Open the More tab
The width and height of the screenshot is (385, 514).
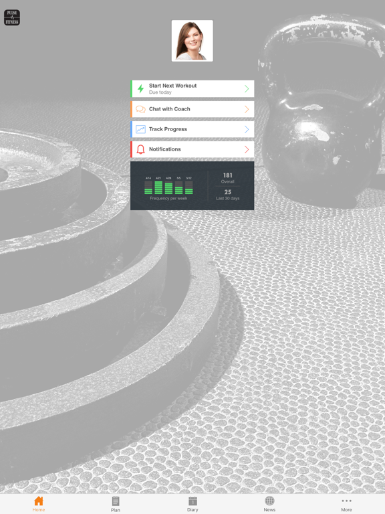pos(346,504)
